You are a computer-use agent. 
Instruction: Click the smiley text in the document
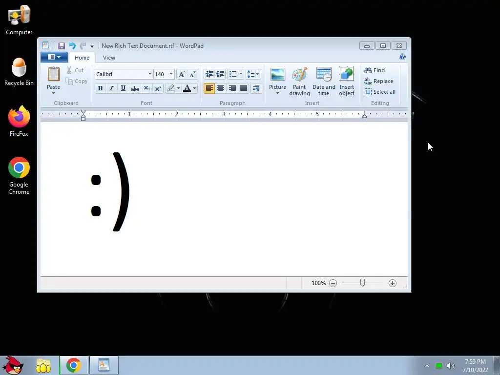coord(110,191)
